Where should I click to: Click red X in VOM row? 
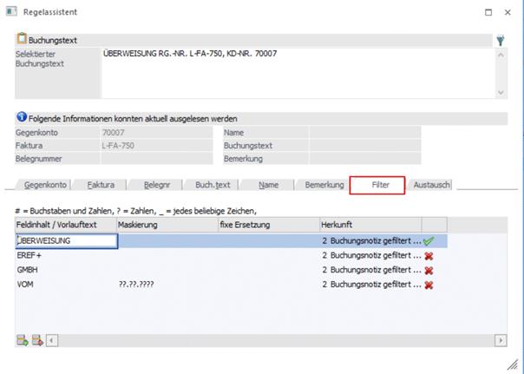(429, 285)
